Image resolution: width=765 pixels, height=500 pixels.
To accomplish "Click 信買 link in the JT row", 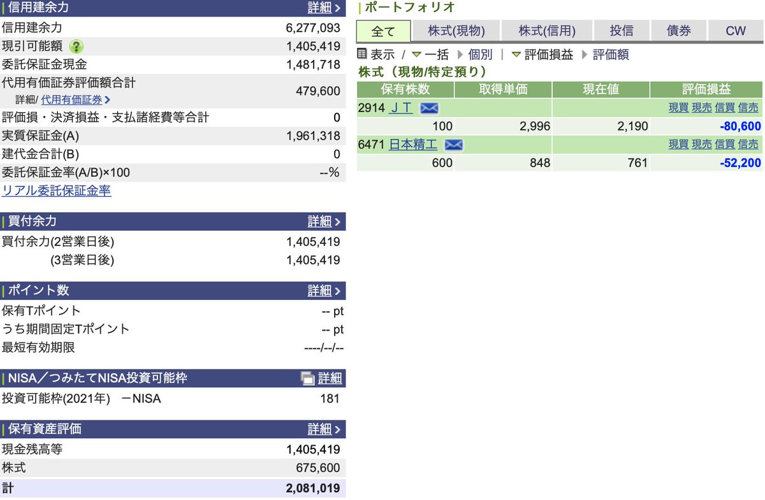I will (x=725, y=108).
